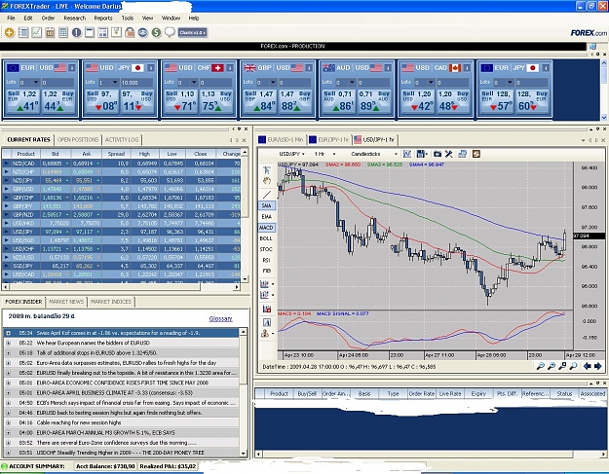The image size is (609, 474).
Task: Click the info icon on GBP/USD tile
Action: click(309, 68)
